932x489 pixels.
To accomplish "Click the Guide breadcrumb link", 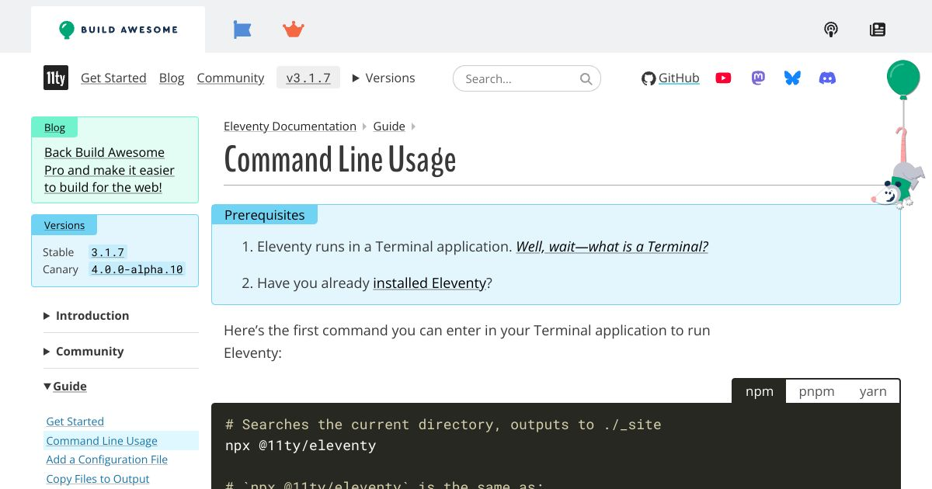I will 389,126.
